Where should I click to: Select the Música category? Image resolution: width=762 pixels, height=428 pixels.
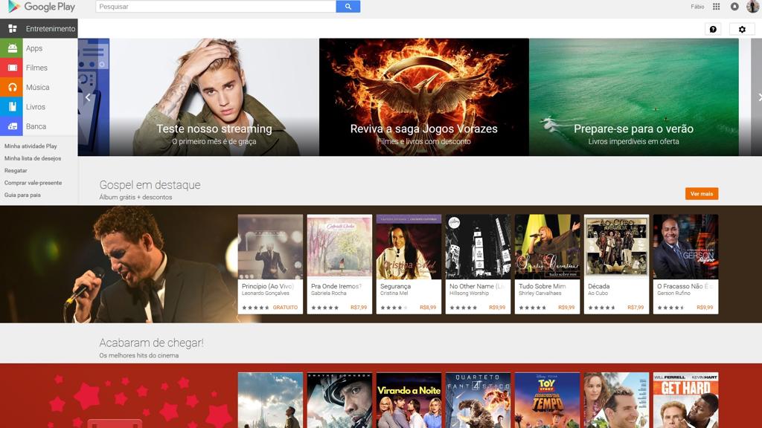pos(37,87)
